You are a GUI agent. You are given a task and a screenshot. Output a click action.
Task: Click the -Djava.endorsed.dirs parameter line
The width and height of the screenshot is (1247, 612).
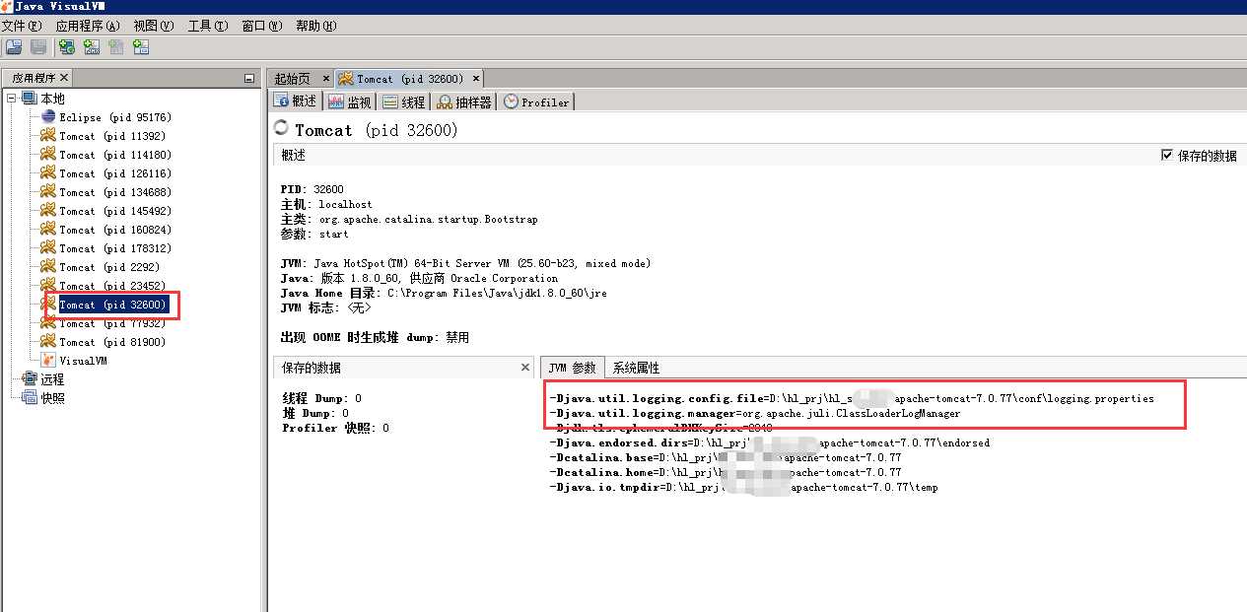click(769, 442)
